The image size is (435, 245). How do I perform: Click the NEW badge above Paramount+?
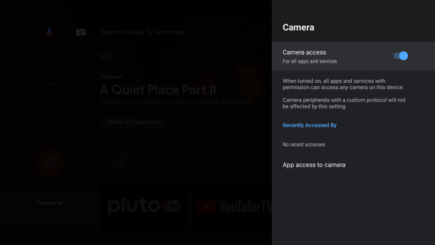point(106,56)
